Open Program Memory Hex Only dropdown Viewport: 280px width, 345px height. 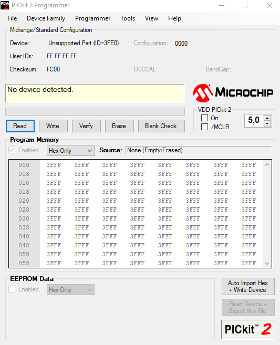click(x=70, y=151)
